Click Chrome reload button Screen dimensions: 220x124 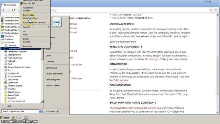coord(14,10)
